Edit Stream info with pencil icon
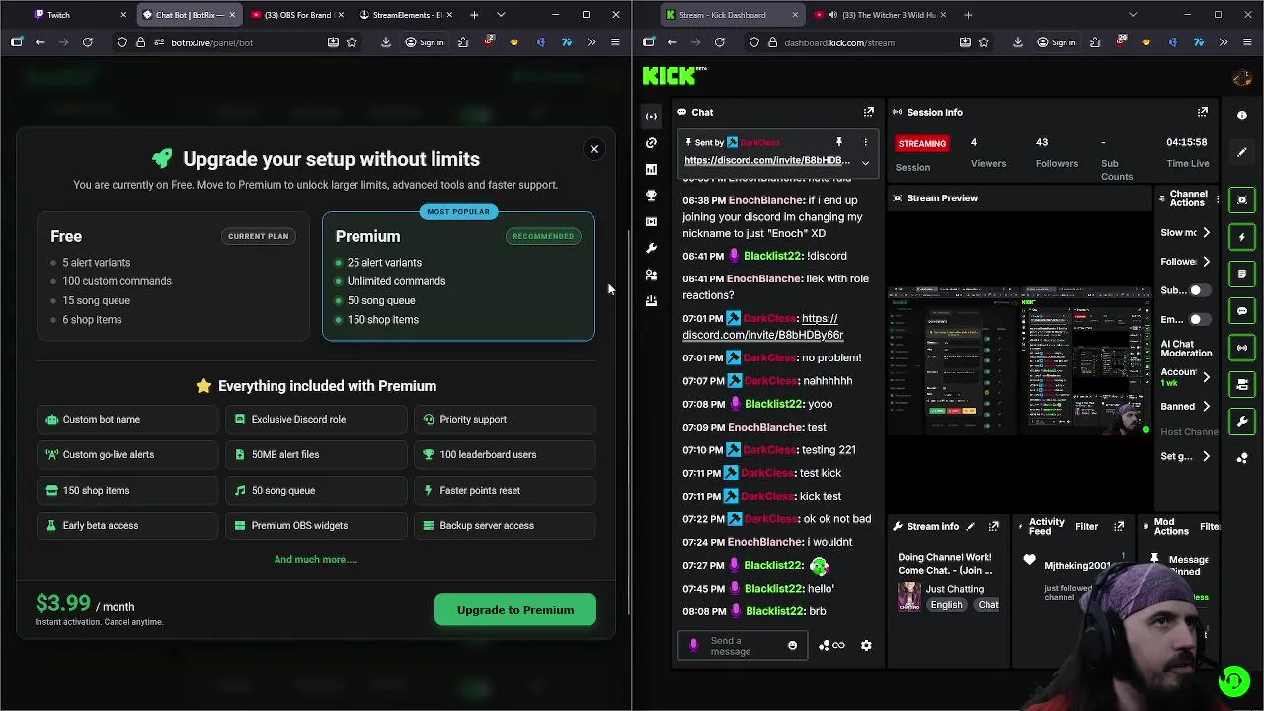Screen dimensions: 1264x711 970,526
